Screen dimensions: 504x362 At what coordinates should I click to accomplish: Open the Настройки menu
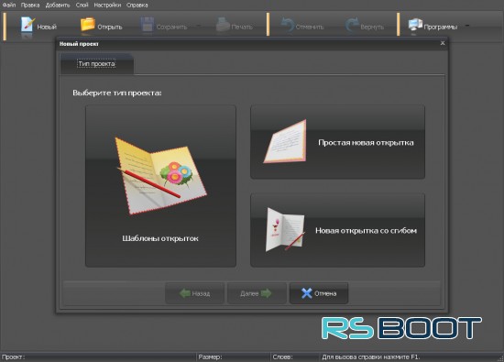[107, 5]
